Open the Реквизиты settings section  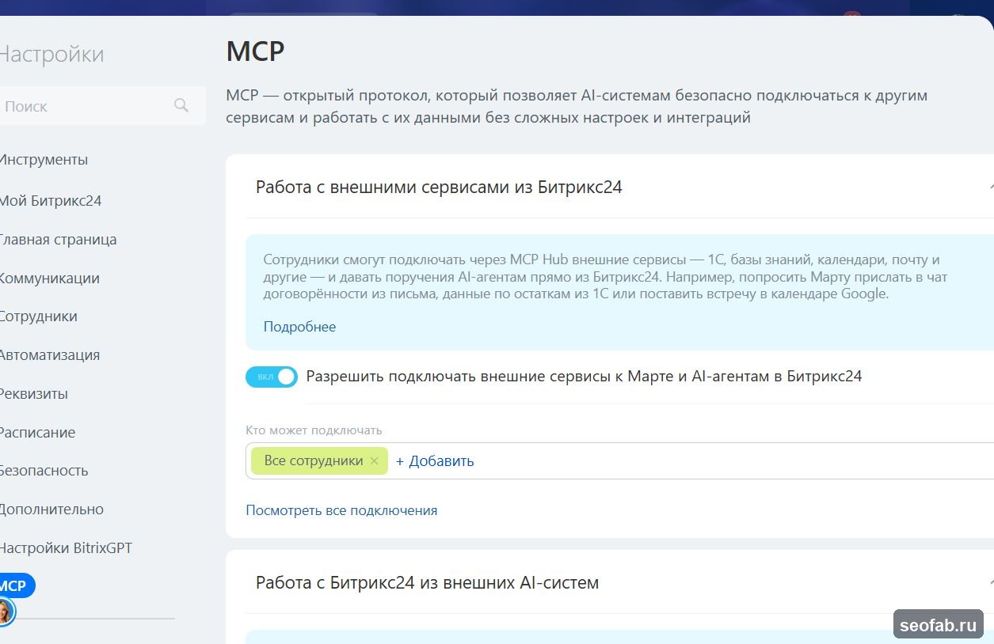(x=34, y=394)
